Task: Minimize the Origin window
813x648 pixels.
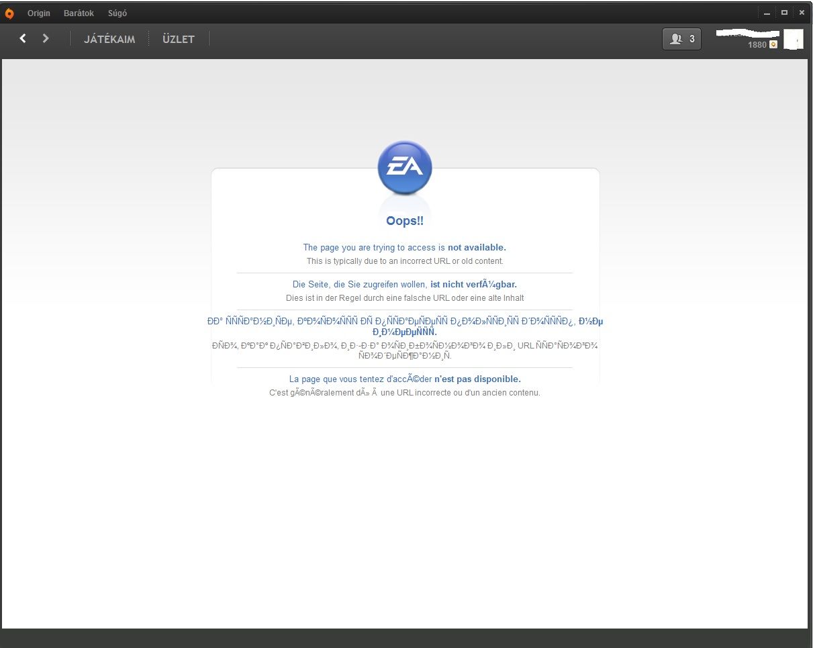Action: (x=767, y=13)
